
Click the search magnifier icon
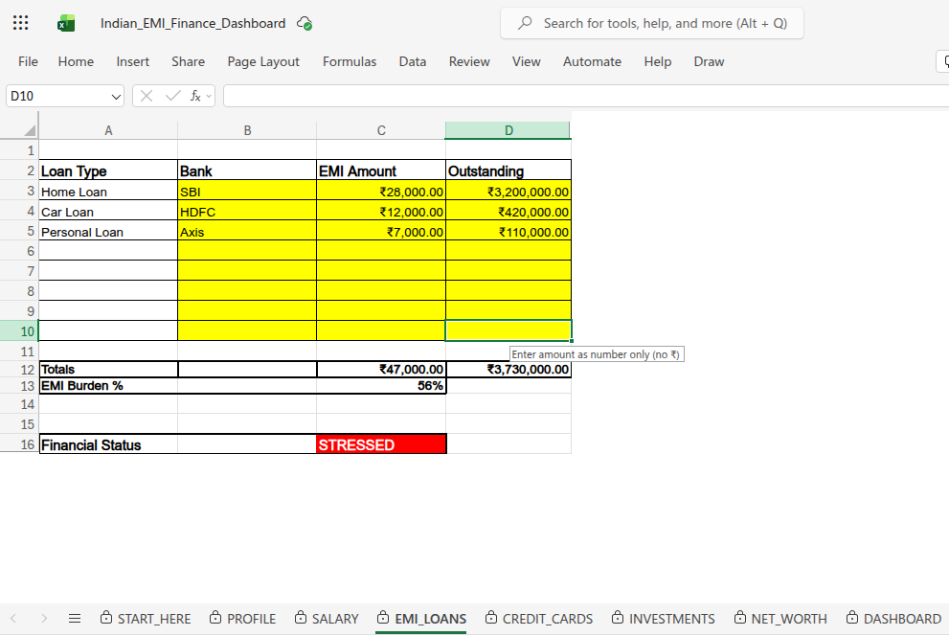click(525, 23)
